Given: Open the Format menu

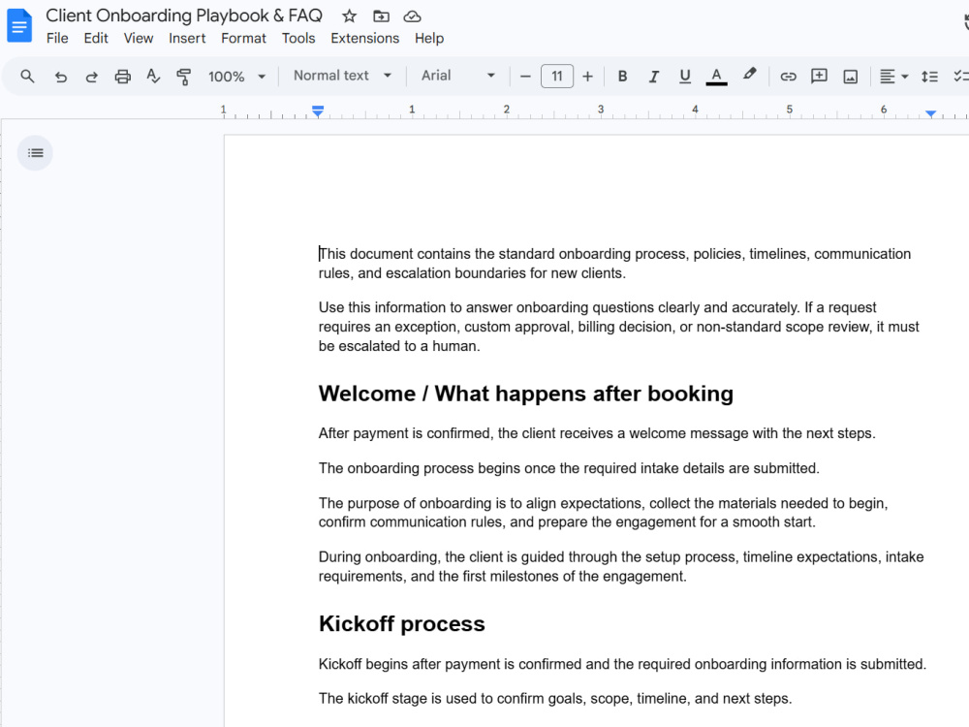Looking at the screenshot, I should coord(243,39).
